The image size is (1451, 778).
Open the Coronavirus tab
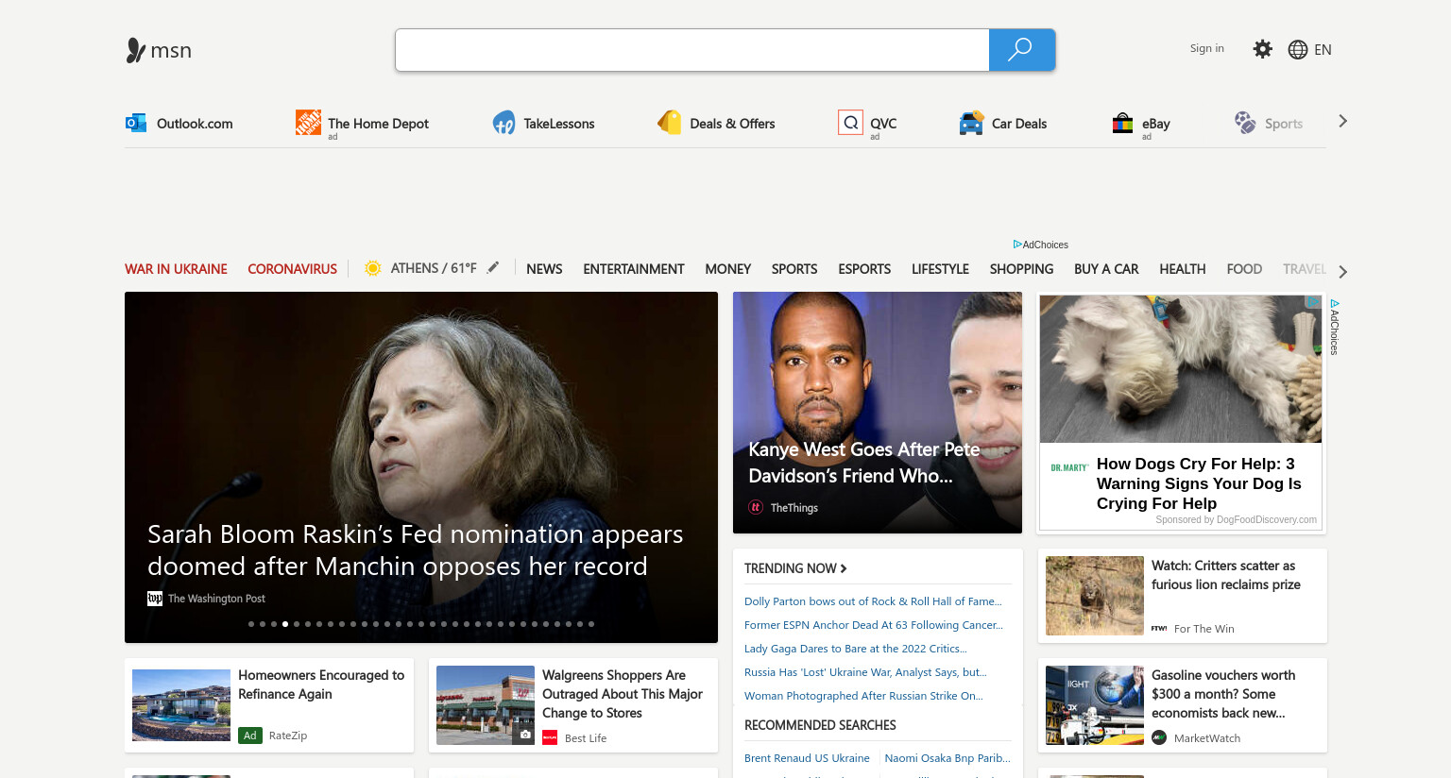point(292,269)
